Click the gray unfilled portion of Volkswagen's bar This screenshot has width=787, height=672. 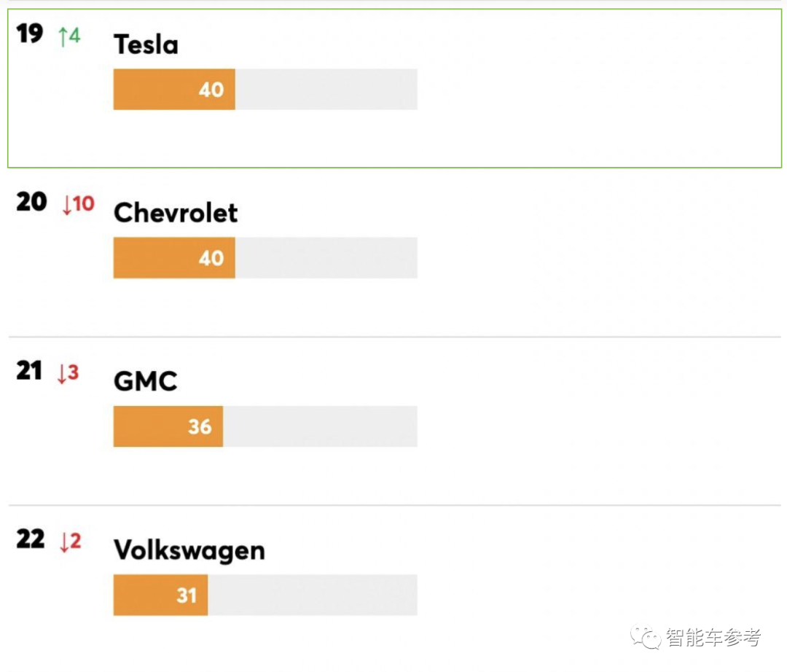[312, 595]
